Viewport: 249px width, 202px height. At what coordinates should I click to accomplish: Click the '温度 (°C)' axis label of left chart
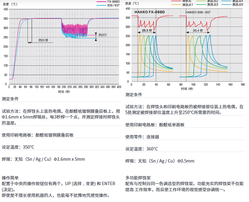10,4
